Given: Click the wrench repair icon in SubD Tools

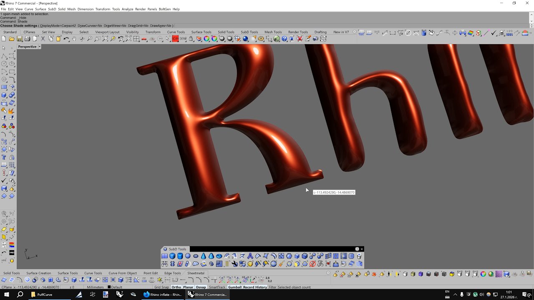Looking at the screenshot, I should pyautogui.click(x=234, y=264).
